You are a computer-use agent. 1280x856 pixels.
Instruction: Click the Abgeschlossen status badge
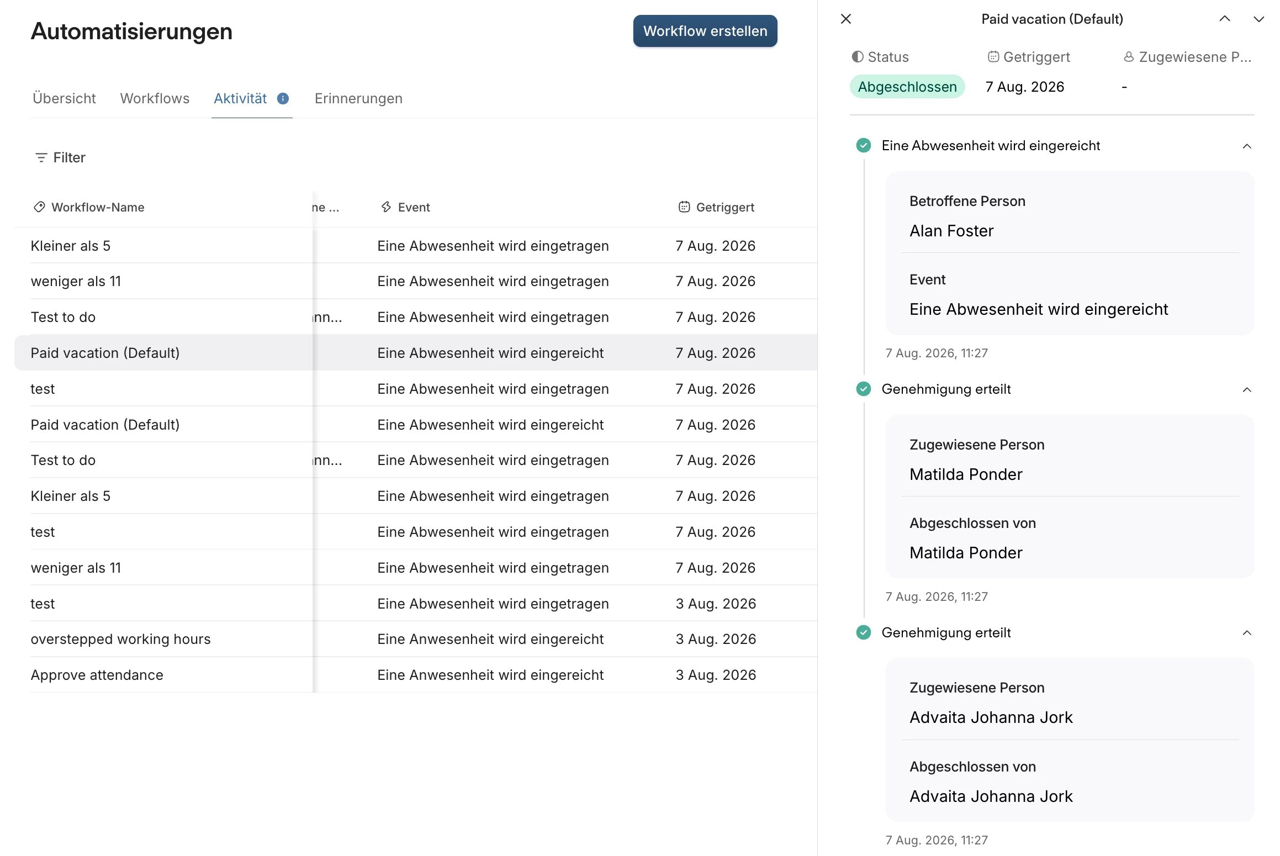pyautogui.click(x=907, y=87)
